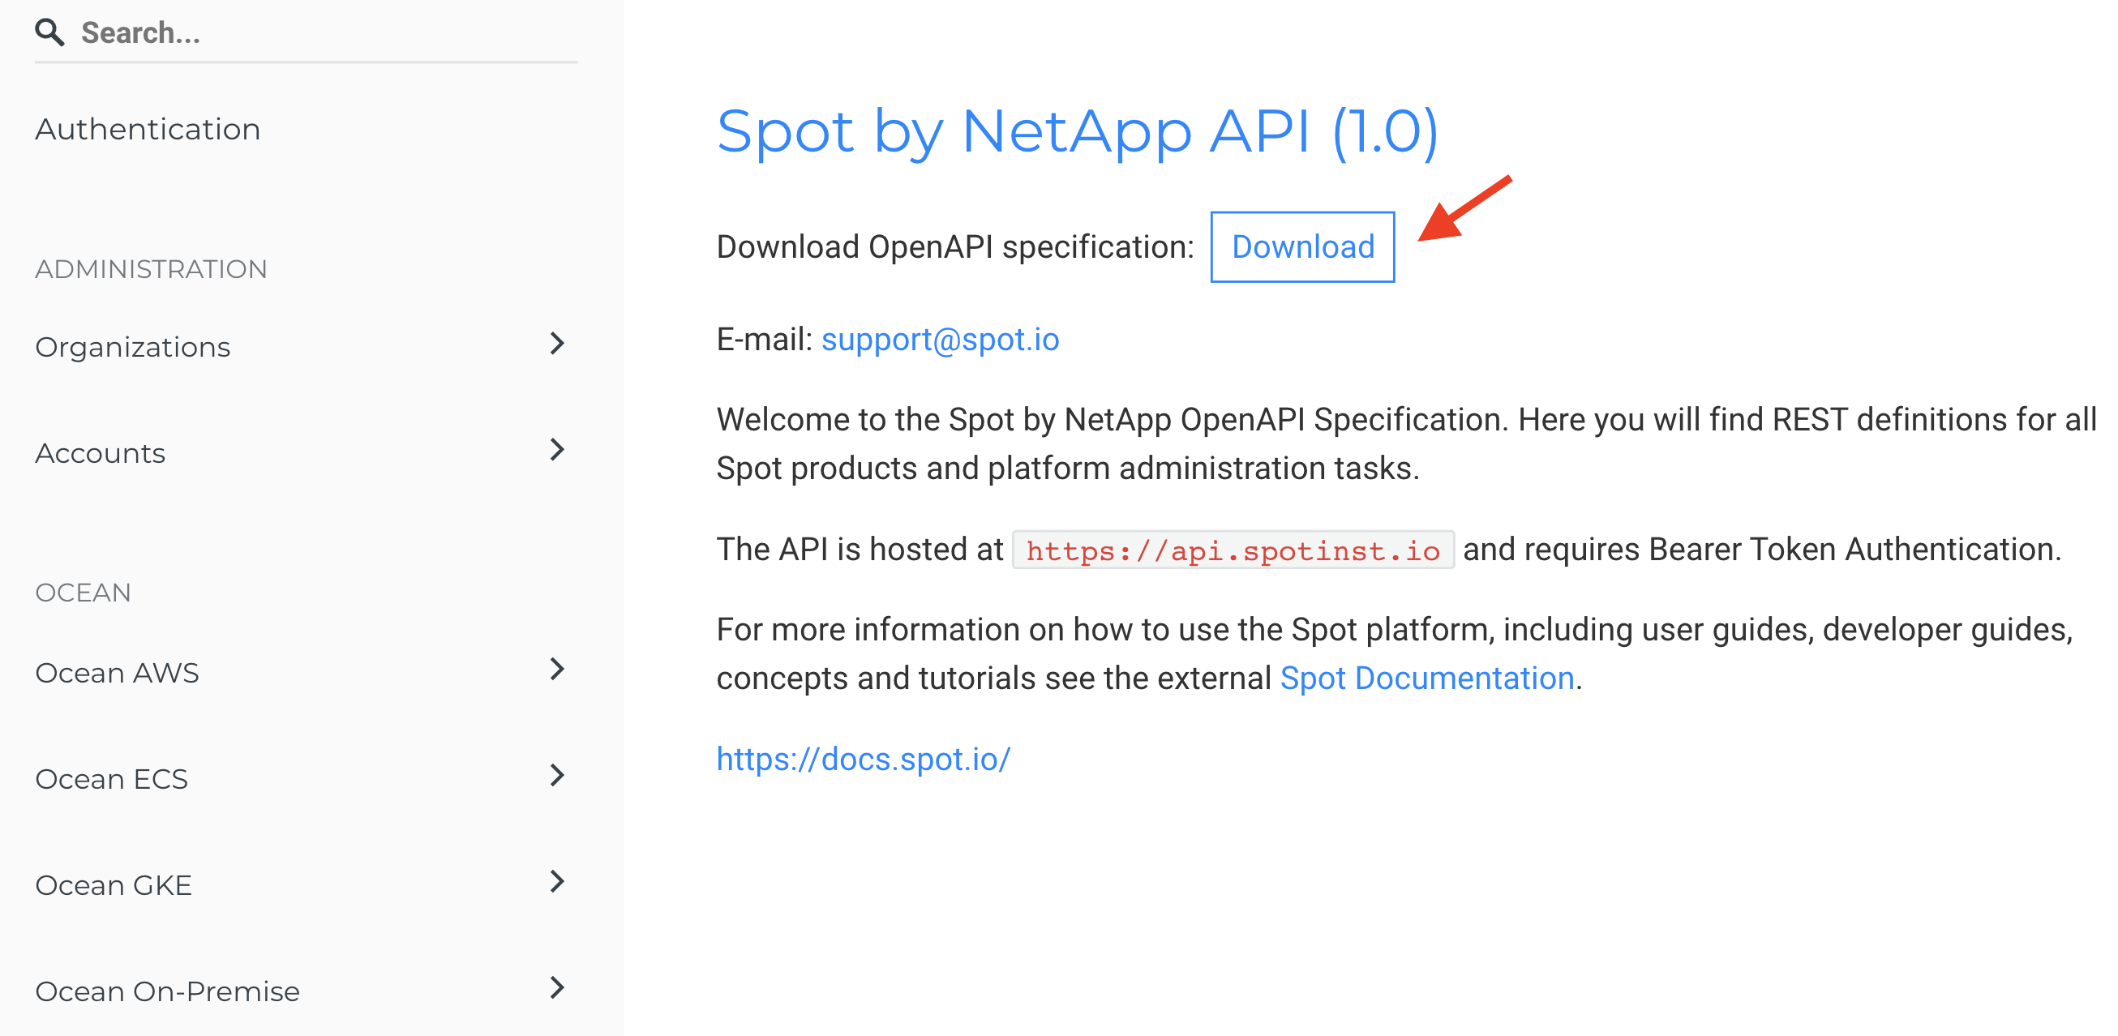The image size is (2118, 1036).
Task: Open the Ocean ECS menu item
Action: click(112, 779)
